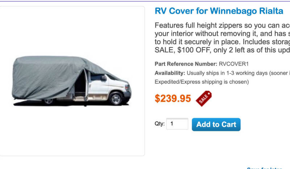
Task: Click the product description paragraph
Action: click(222, 38)
